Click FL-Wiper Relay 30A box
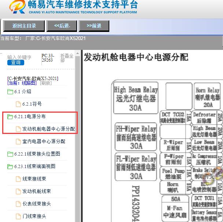This screenshot has height=222, width=223. coord(136,167)
